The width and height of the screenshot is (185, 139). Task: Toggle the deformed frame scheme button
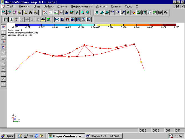(x=11, y=19)
